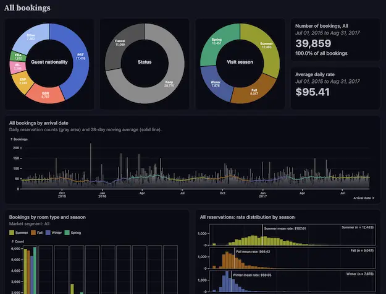Click the All bookings page heading
The width and height of the screenshot is (386, 294).
tap(27, 8)
